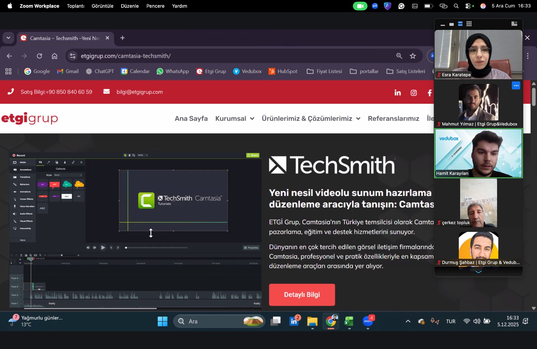Select the stacked strip video view icon
This screenshot has width=537, height=349.
(460, 24)
